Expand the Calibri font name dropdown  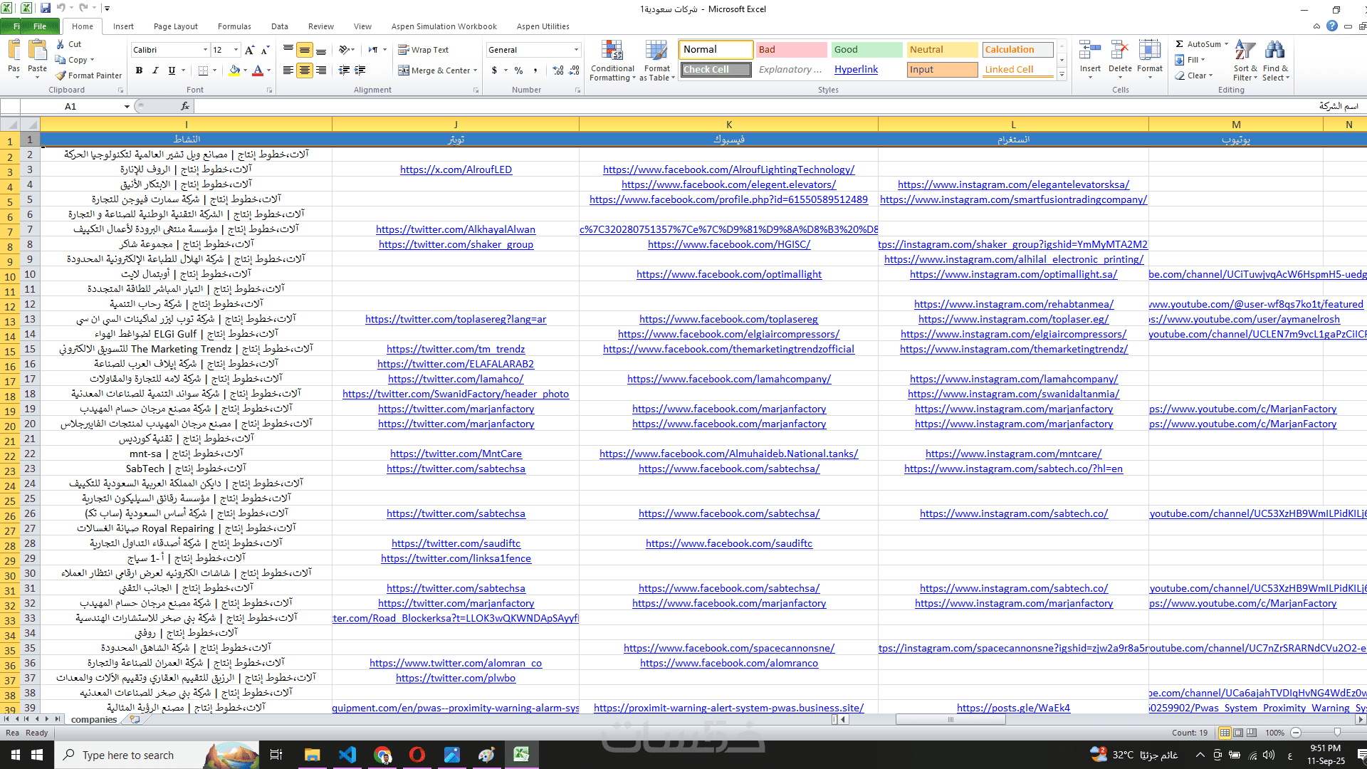tap(205, 50)
